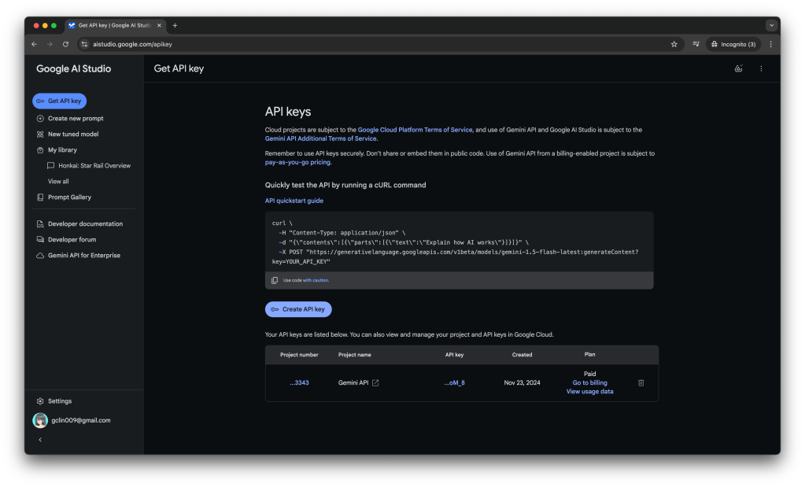Image resolution: width=805 pixels, height=487 pixels.
Task: Open the Go to billing link
Action: [589, 383]
